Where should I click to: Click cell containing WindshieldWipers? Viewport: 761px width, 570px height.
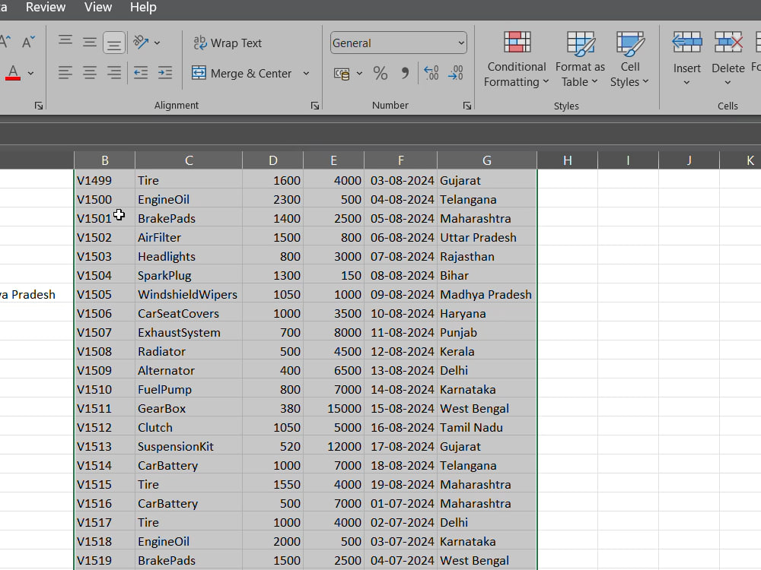189,294
